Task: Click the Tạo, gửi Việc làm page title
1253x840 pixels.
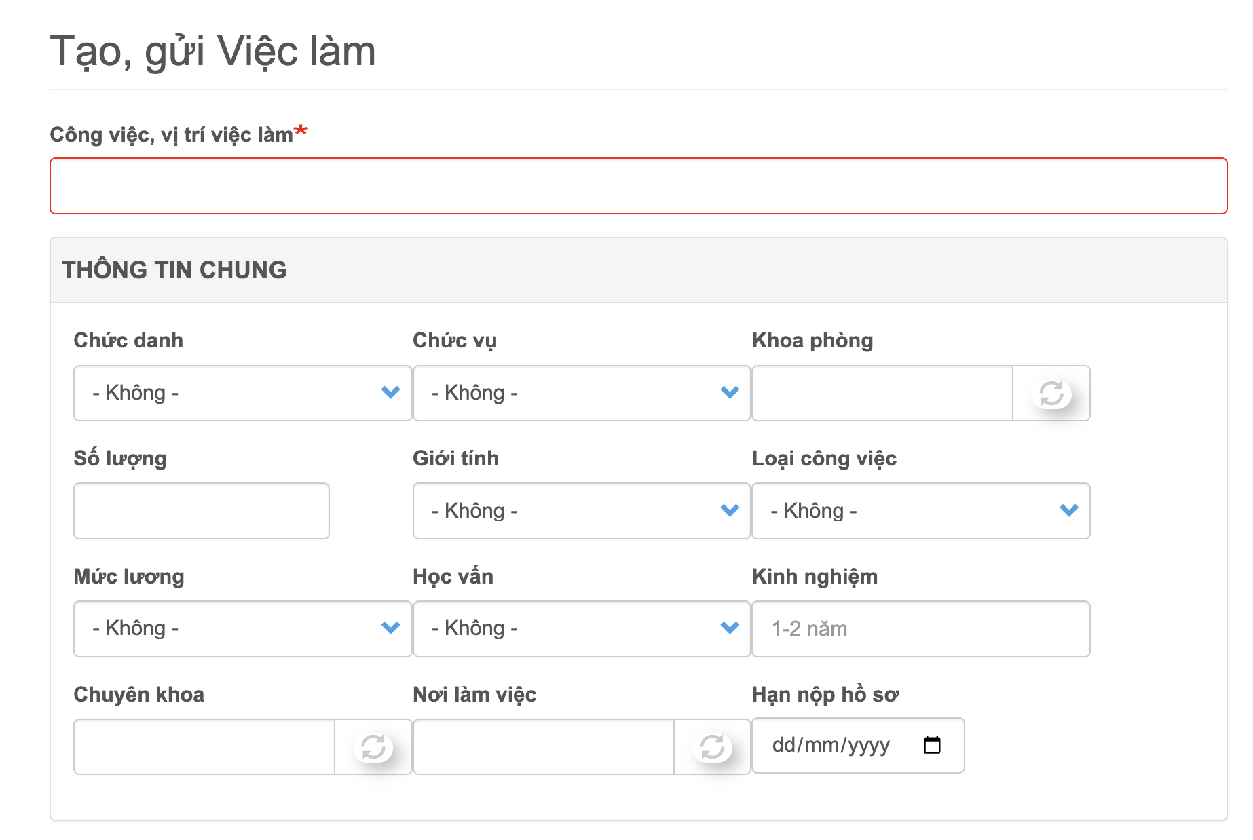Action: click(212, 52)
